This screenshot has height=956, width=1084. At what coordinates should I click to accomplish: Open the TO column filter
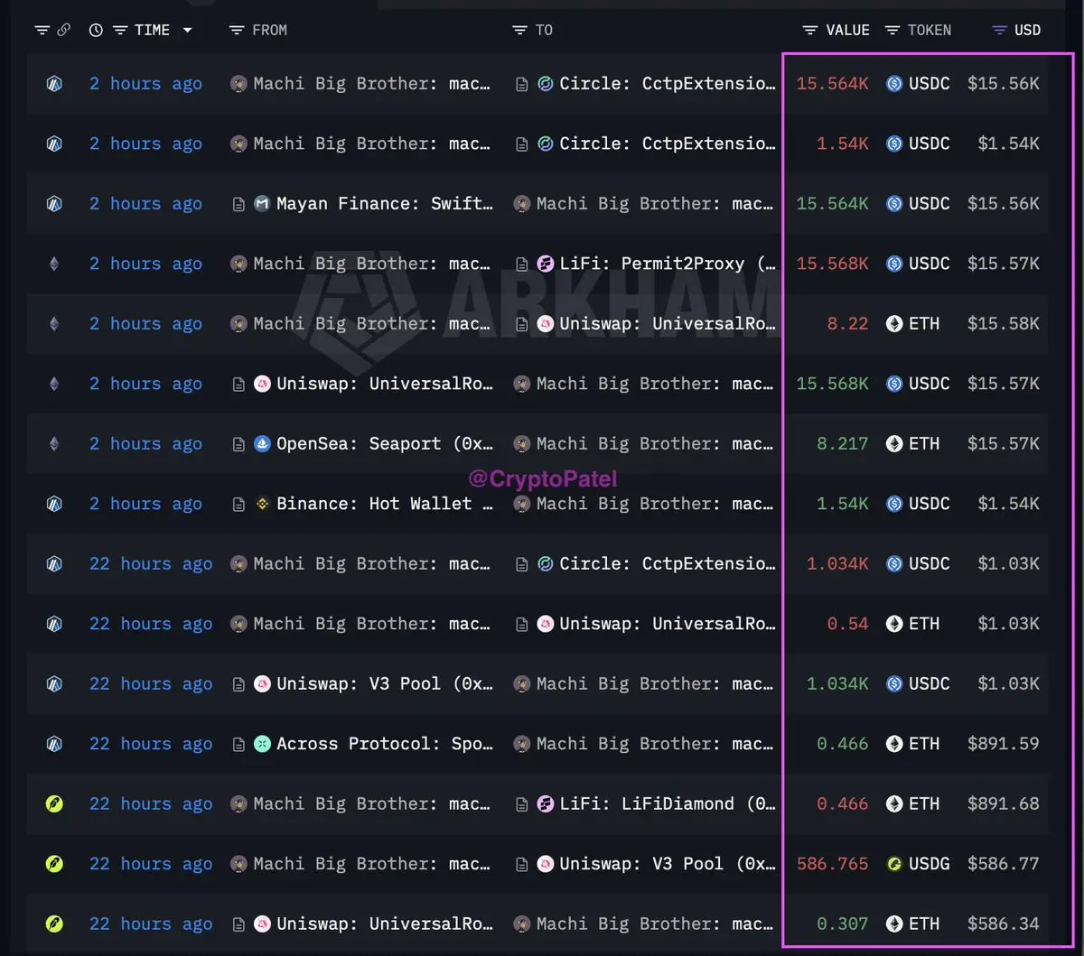click(519, 30)
